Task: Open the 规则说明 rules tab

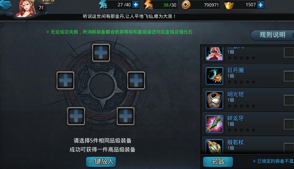Action: [272, 35]
